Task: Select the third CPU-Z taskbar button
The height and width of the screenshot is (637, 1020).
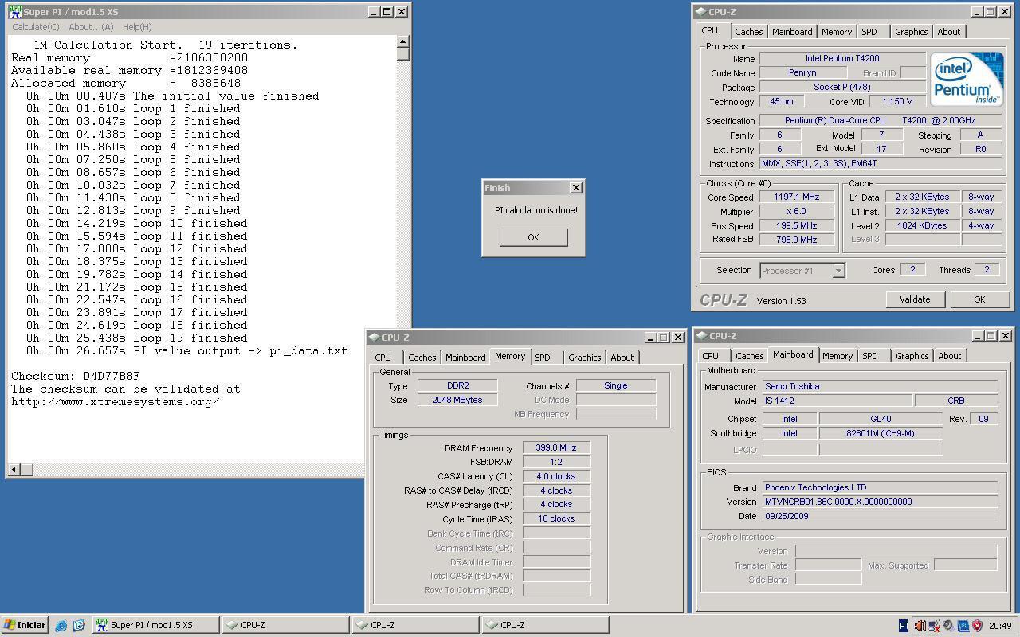Action: click(545, 625)
